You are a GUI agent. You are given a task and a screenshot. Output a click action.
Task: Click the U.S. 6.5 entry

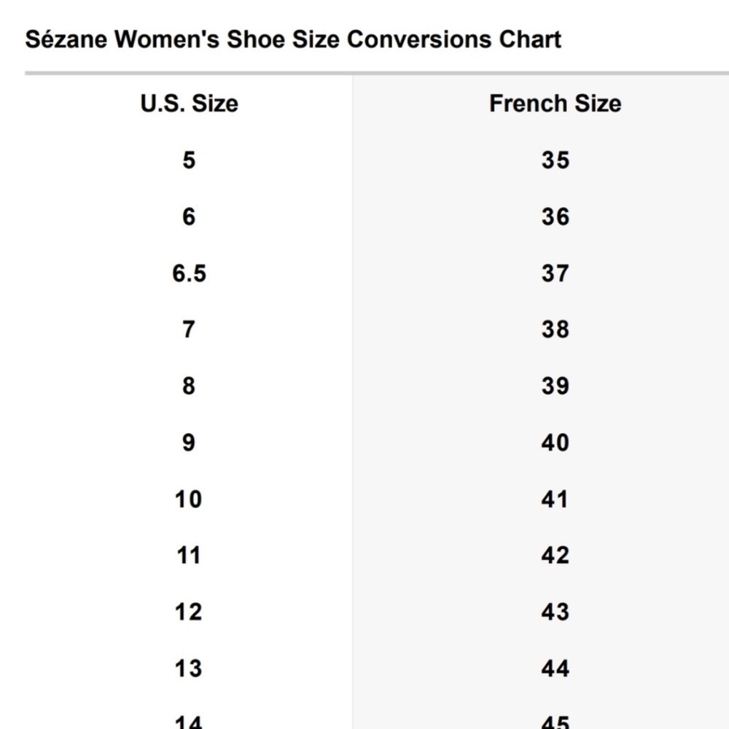(x=189, y=273)
